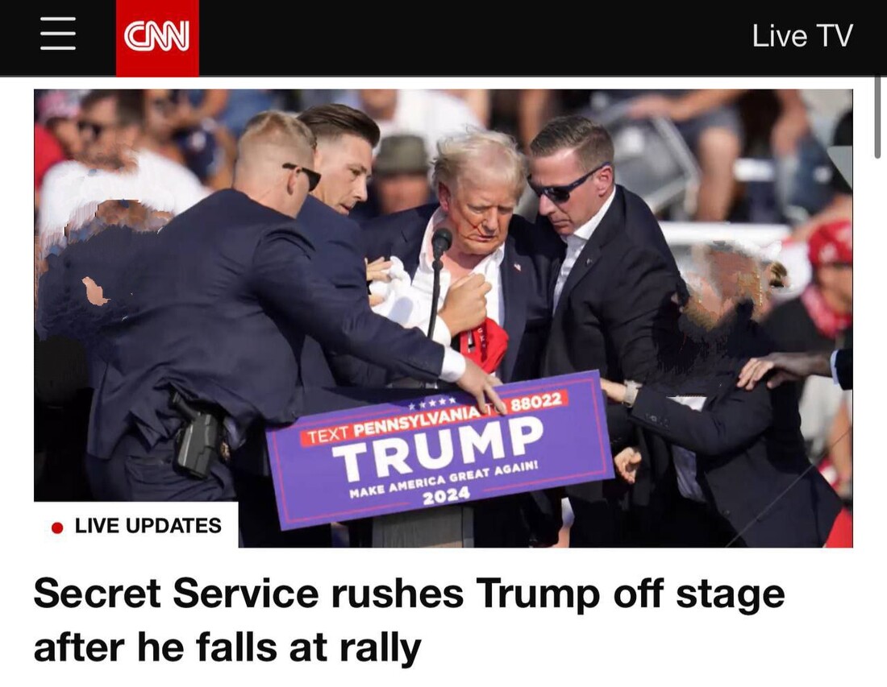Click the purple TRUMP campaign sign in photo

coord(440,451)
